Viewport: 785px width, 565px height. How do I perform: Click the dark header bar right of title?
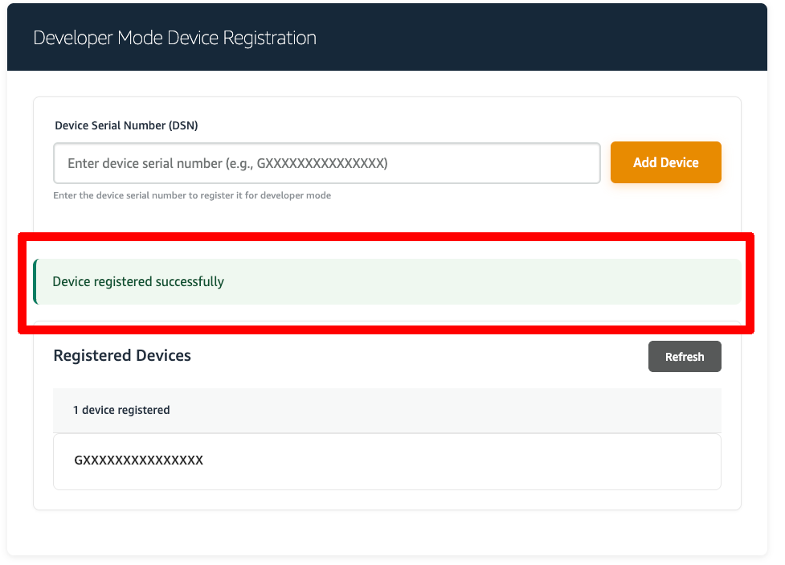(x=546, y=38)
